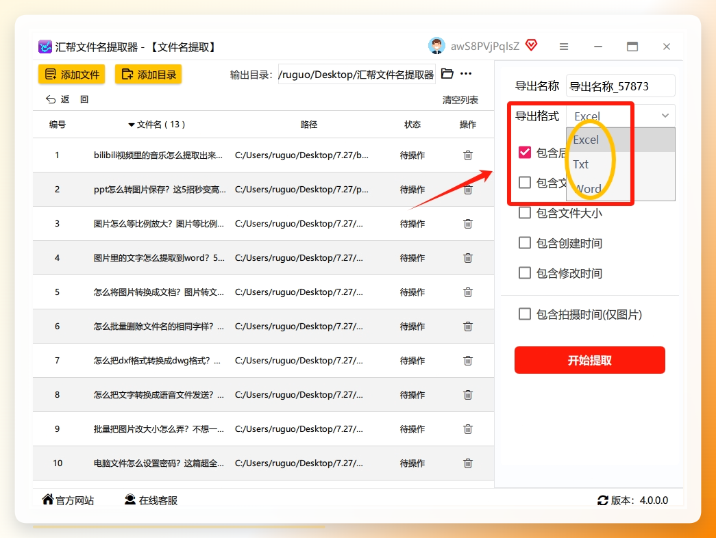Delete row 6 file with trash icon
716x538 pixels.
click(467, 326)
